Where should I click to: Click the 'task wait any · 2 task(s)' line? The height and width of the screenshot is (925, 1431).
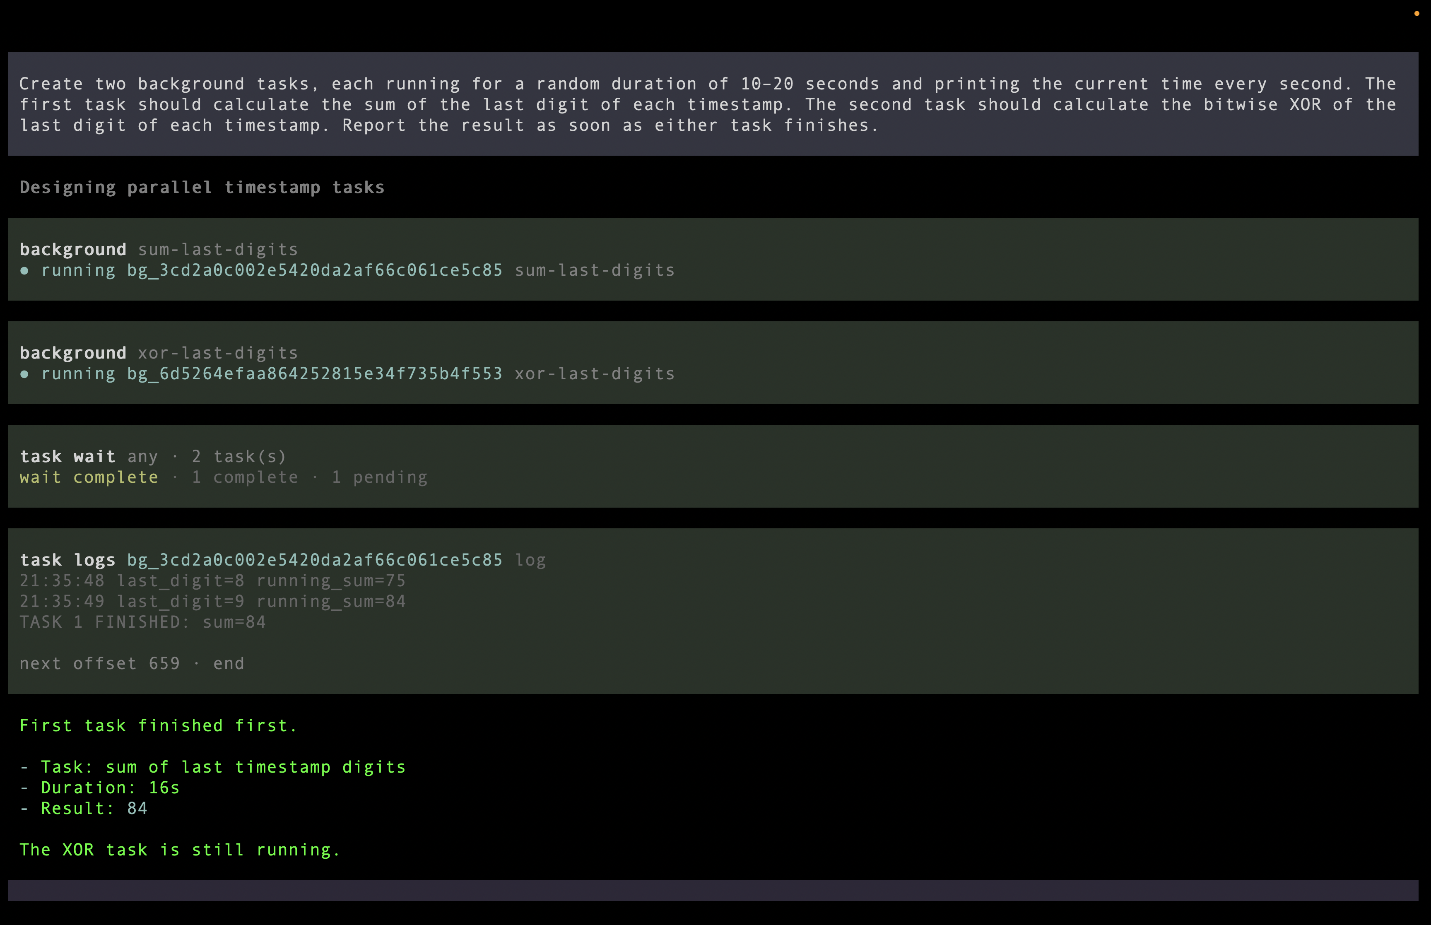tap(152, 456)
